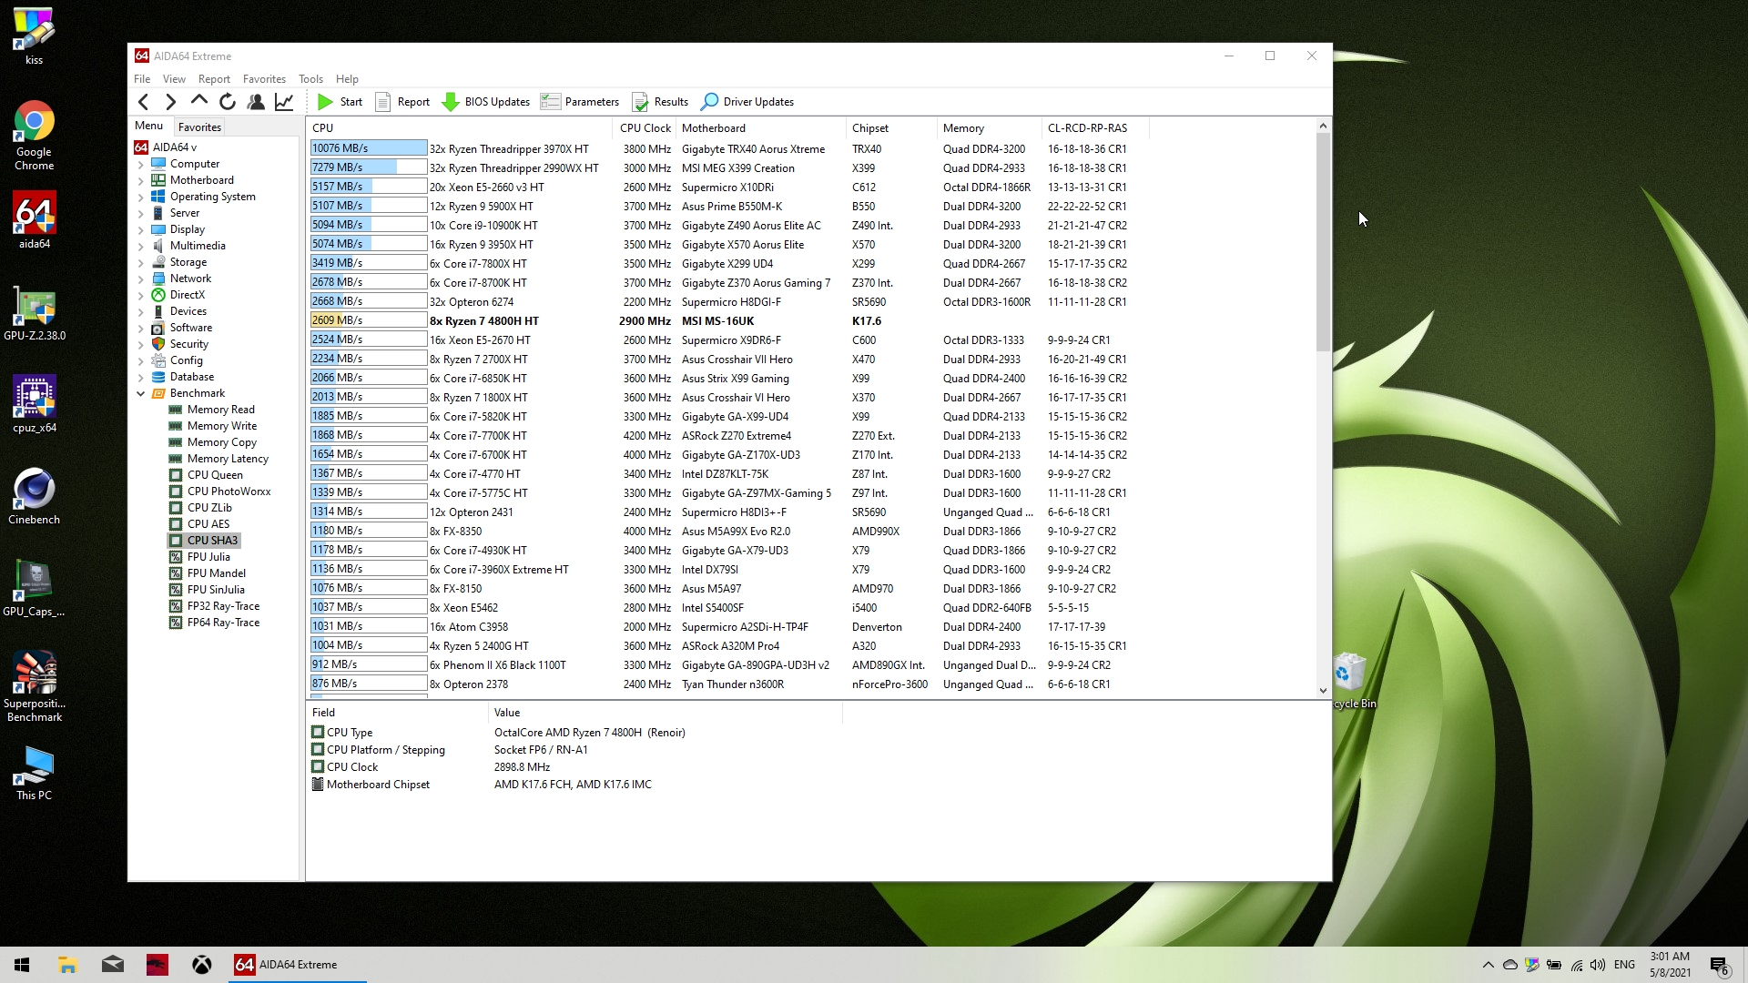Collapse the Benchmark tree node
The width and height of the screenshot is (1748, 983).
tap(141, 394)
